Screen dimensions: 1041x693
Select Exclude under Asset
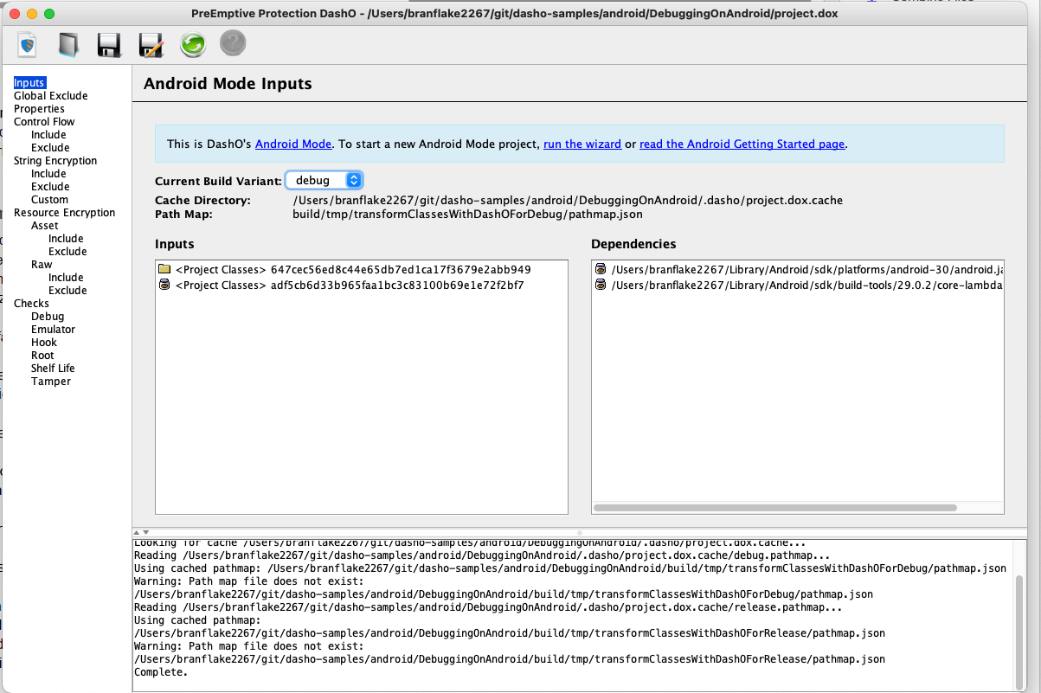click(x=67, y=252)
